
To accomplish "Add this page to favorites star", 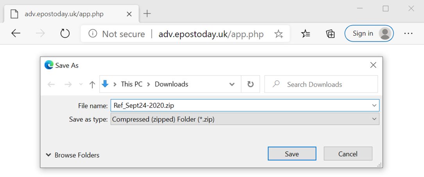I will pyautogui.click(x=278, y=34).
